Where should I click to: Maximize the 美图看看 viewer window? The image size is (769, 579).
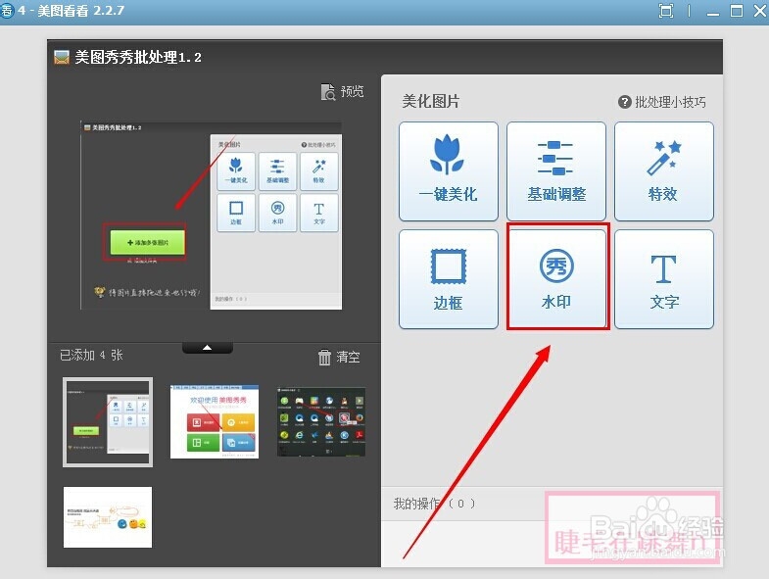(736, 11)
